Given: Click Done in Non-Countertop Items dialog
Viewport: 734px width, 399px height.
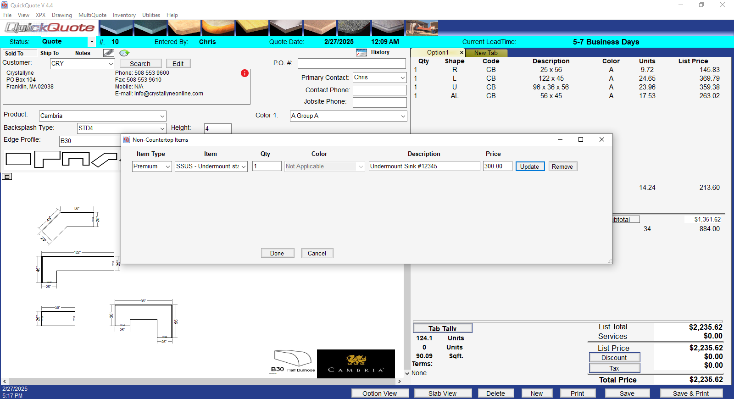Looking at the screenshot, I should click(277, 253).
